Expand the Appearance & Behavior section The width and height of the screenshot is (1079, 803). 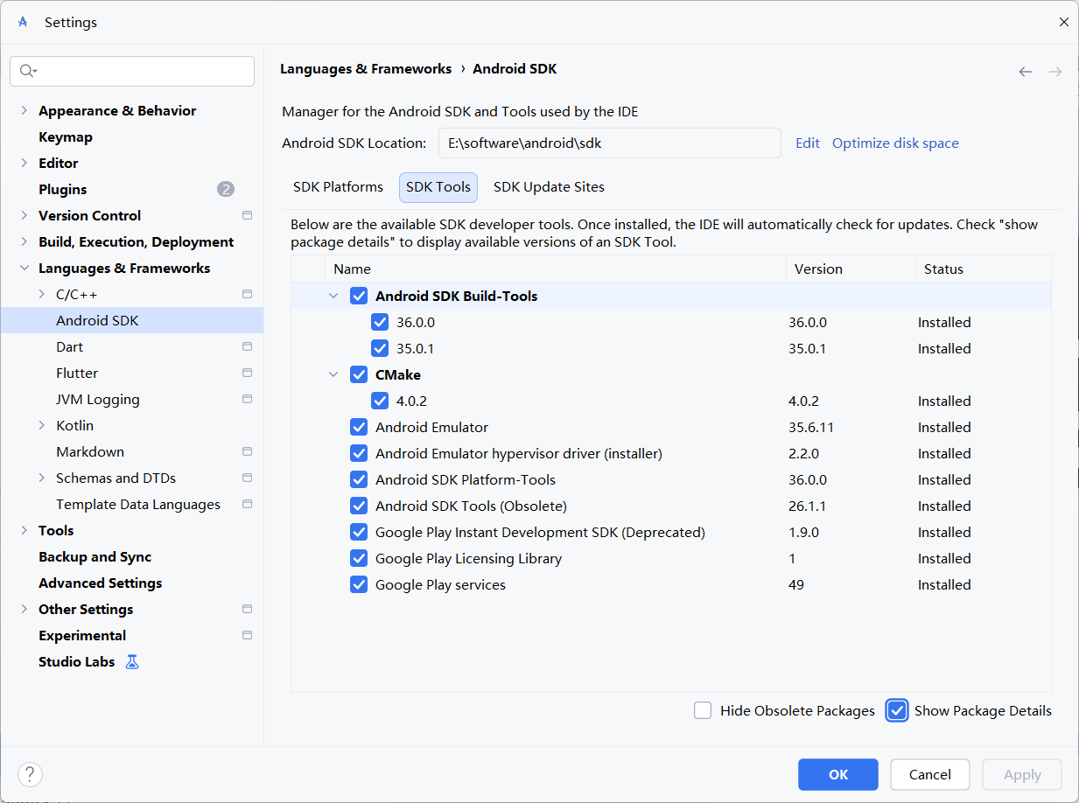(24, 110)
